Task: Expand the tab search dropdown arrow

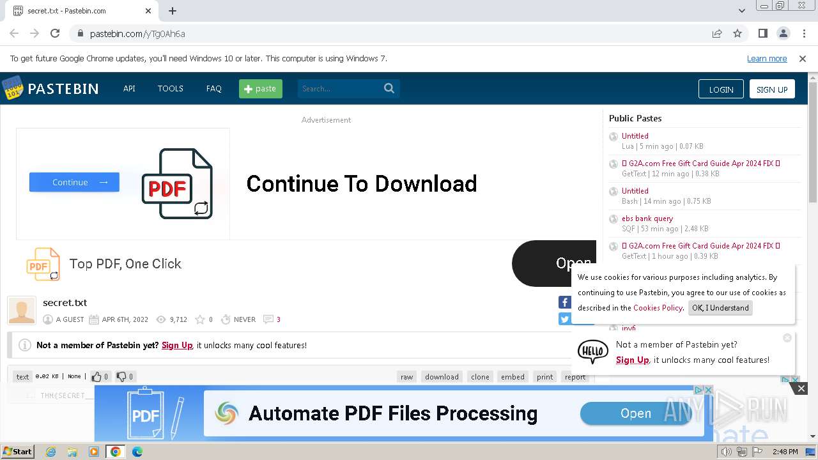Action: pos(742,11)
